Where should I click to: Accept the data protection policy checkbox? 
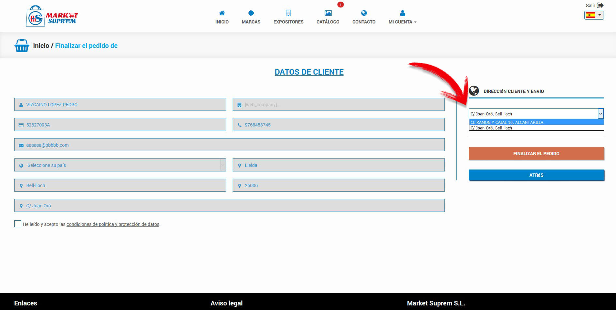18,224
